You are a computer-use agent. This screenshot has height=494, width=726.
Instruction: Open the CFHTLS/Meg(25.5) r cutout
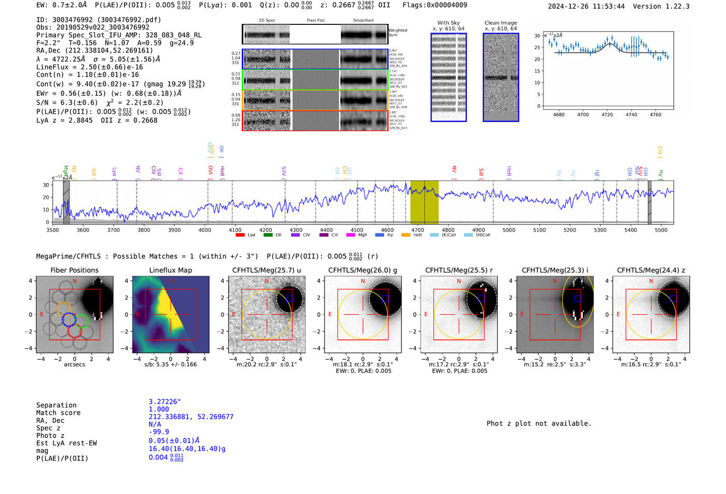pyautogui.click(x=459, y=315)
